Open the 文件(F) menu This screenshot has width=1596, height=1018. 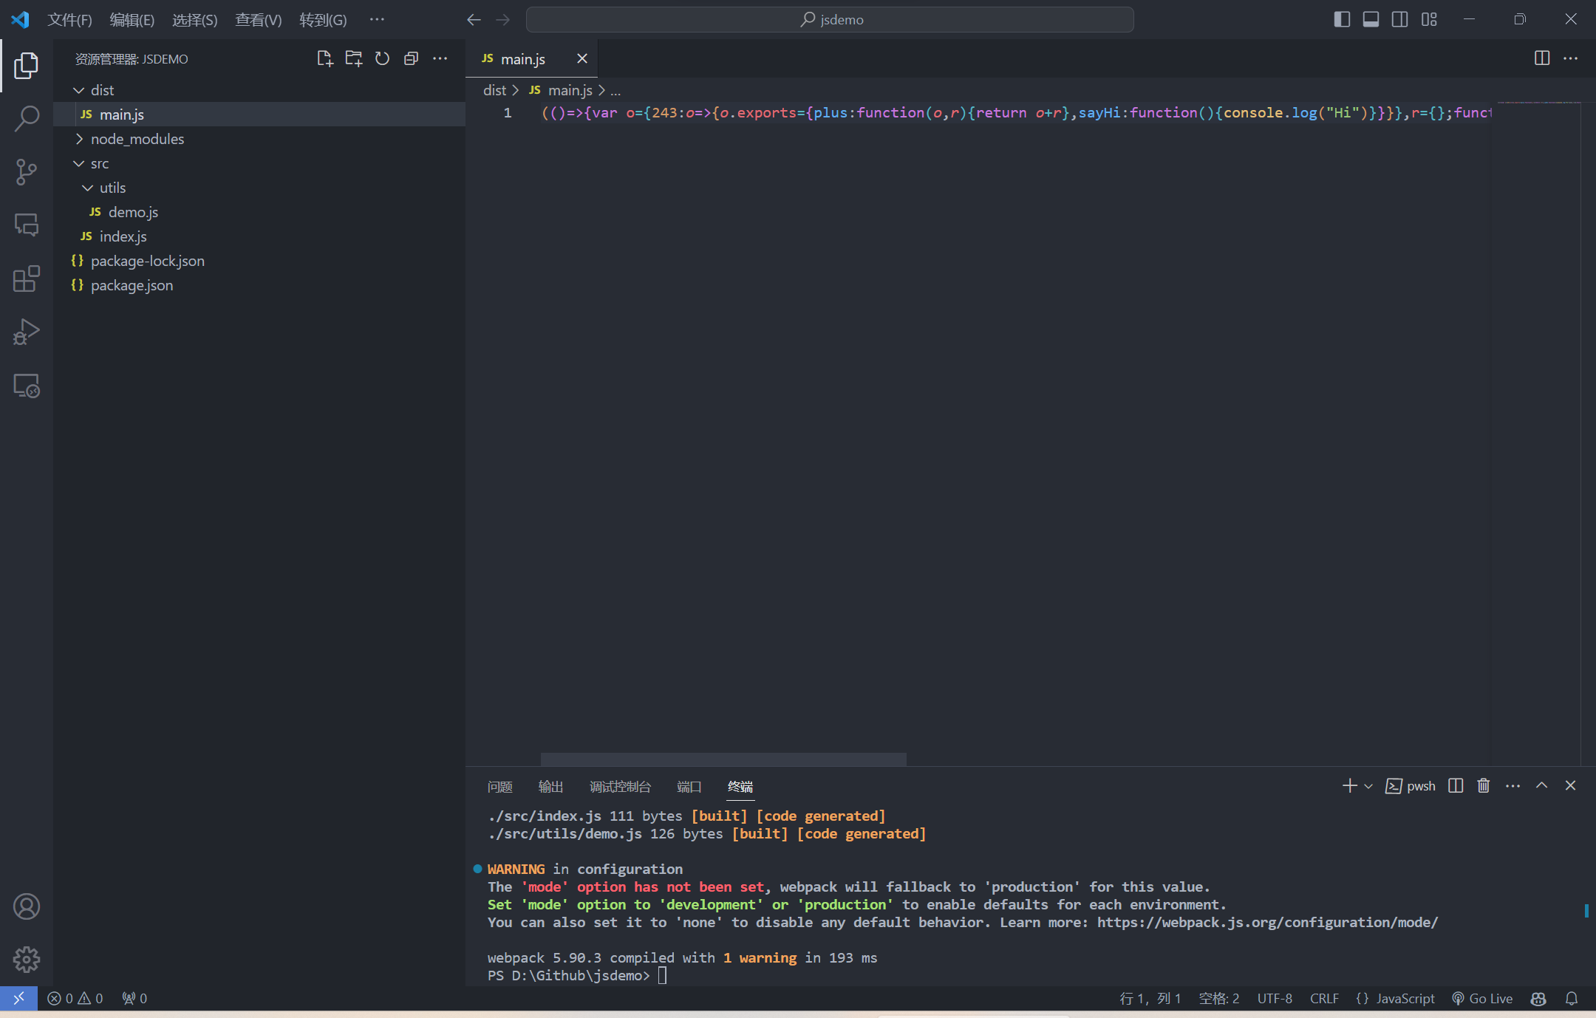click(69, 20)
